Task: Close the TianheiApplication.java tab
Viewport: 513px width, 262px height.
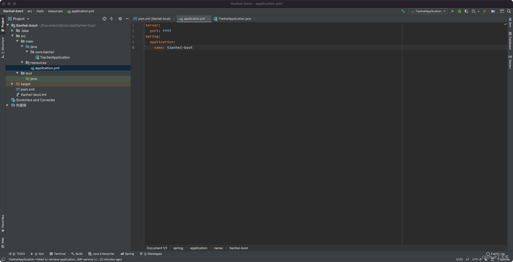Action: (x=254, y=19)
